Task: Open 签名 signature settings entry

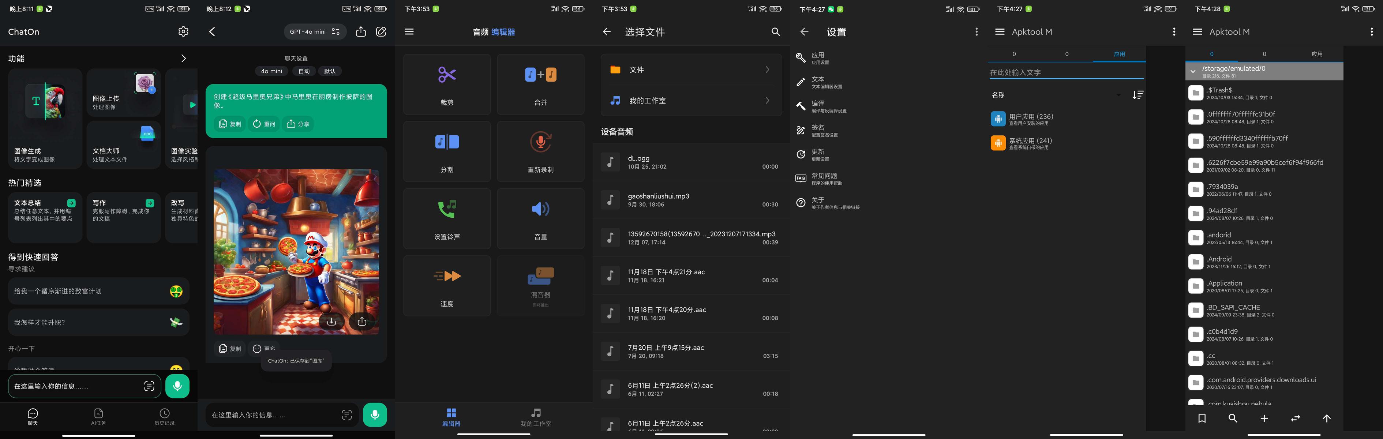Action: click(889, 130)
